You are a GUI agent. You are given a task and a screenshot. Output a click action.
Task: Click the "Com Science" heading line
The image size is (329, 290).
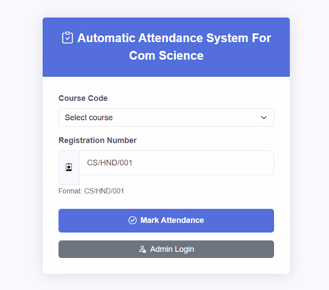pyautogui.click(x=166, y=55)
